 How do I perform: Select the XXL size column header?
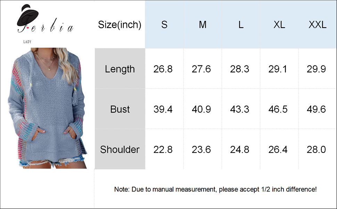point(317,25)
